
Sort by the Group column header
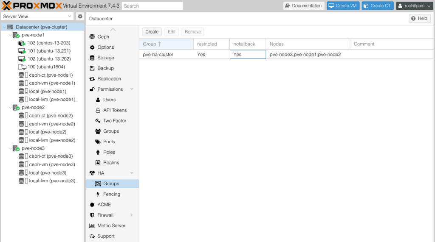pyautogui.click(x=166, y=44)
